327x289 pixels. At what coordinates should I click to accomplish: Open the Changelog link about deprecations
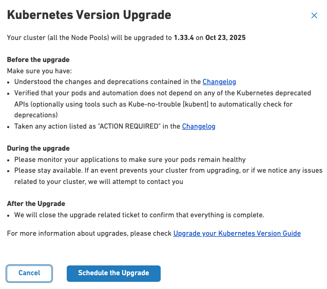(x=219, y=81)
